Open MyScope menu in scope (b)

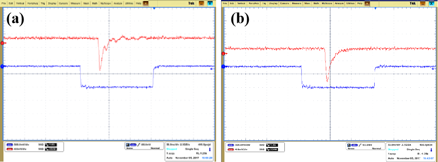[327, 3]
